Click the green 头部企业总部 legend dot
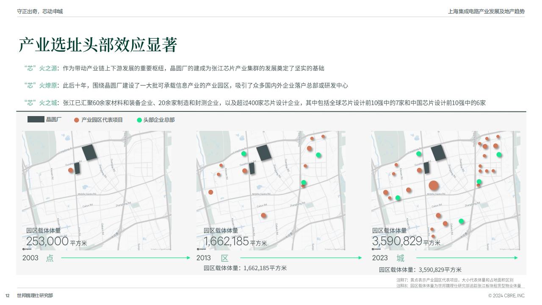This screenshot has width=542, height=305. point(139,120)
